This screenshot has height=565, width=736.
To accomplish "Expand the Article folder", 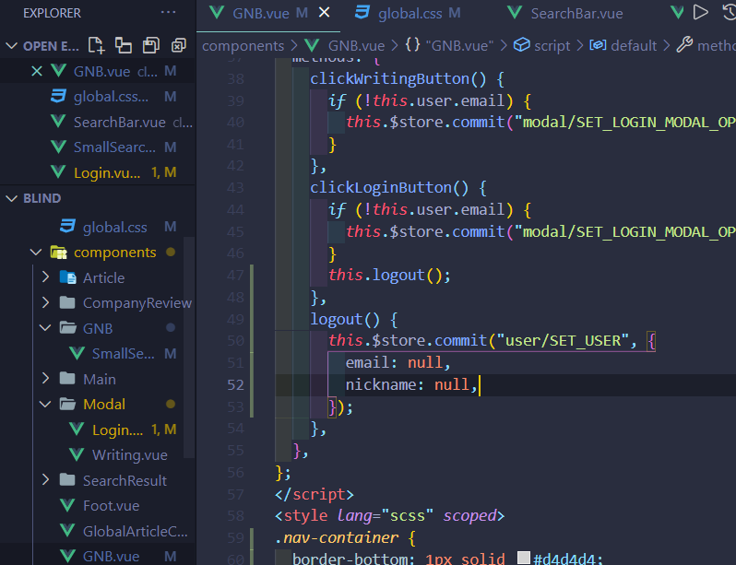I will pyautogui.click(x=45, y=277).
